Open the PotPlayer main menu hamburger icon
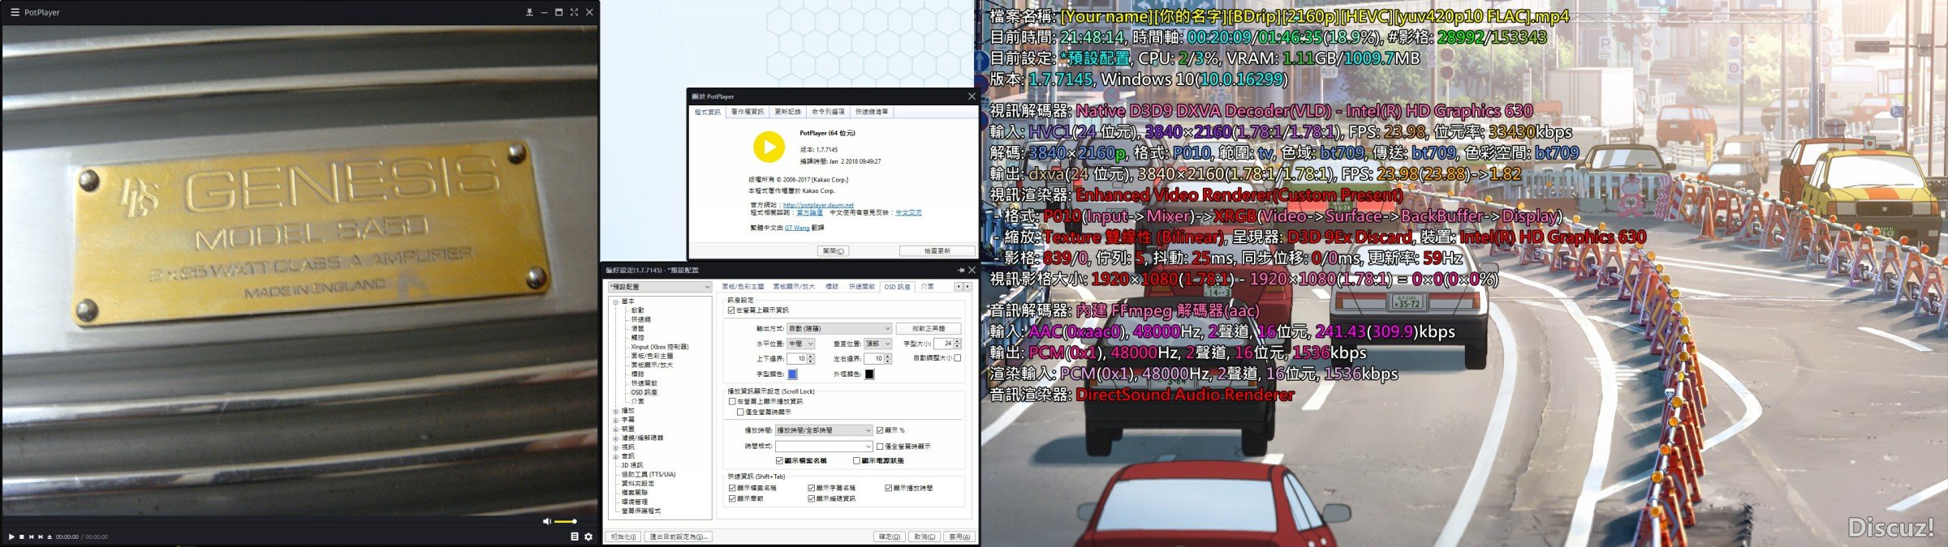The image size is (1948, 547). [x=14, y=12]
